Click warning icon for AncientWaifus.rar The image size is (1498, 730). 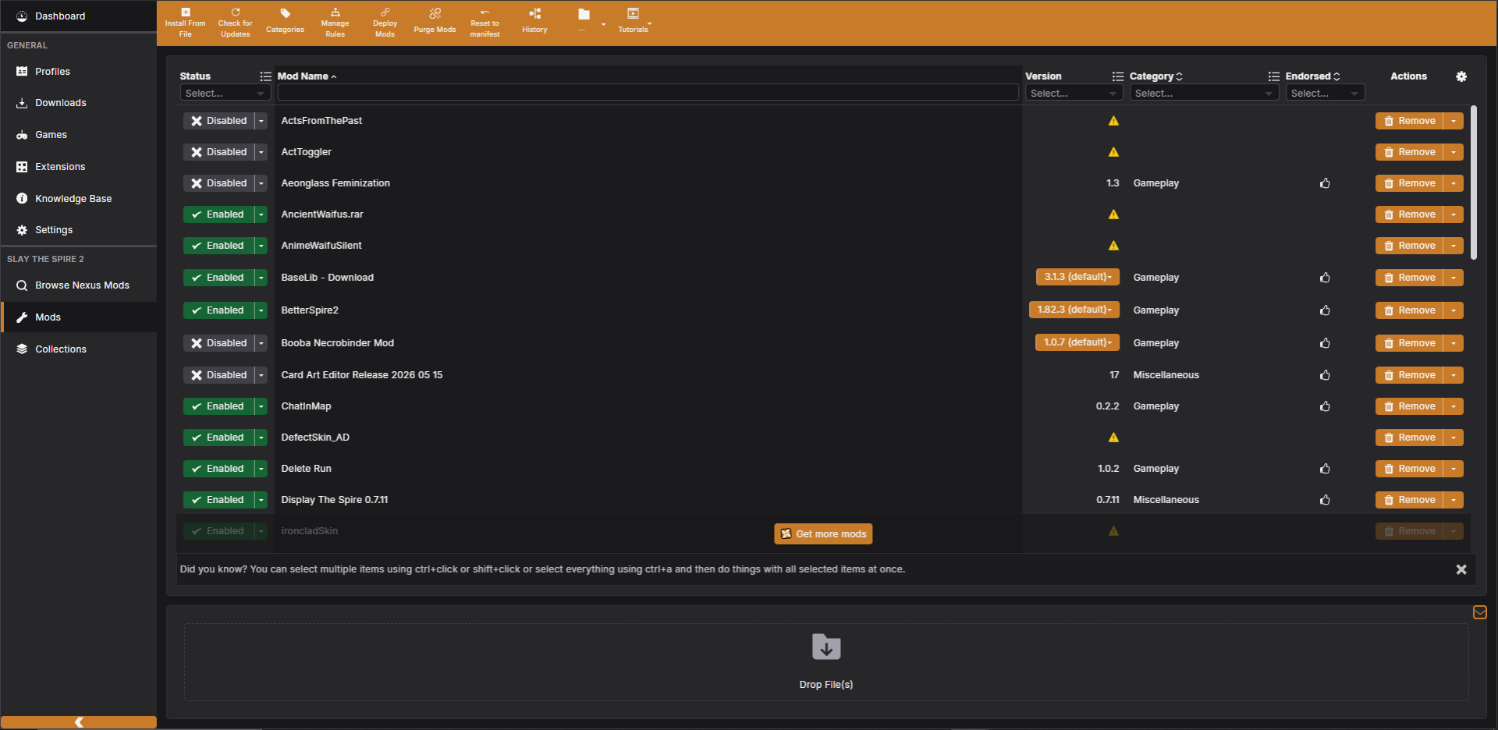coord(1113,214)
